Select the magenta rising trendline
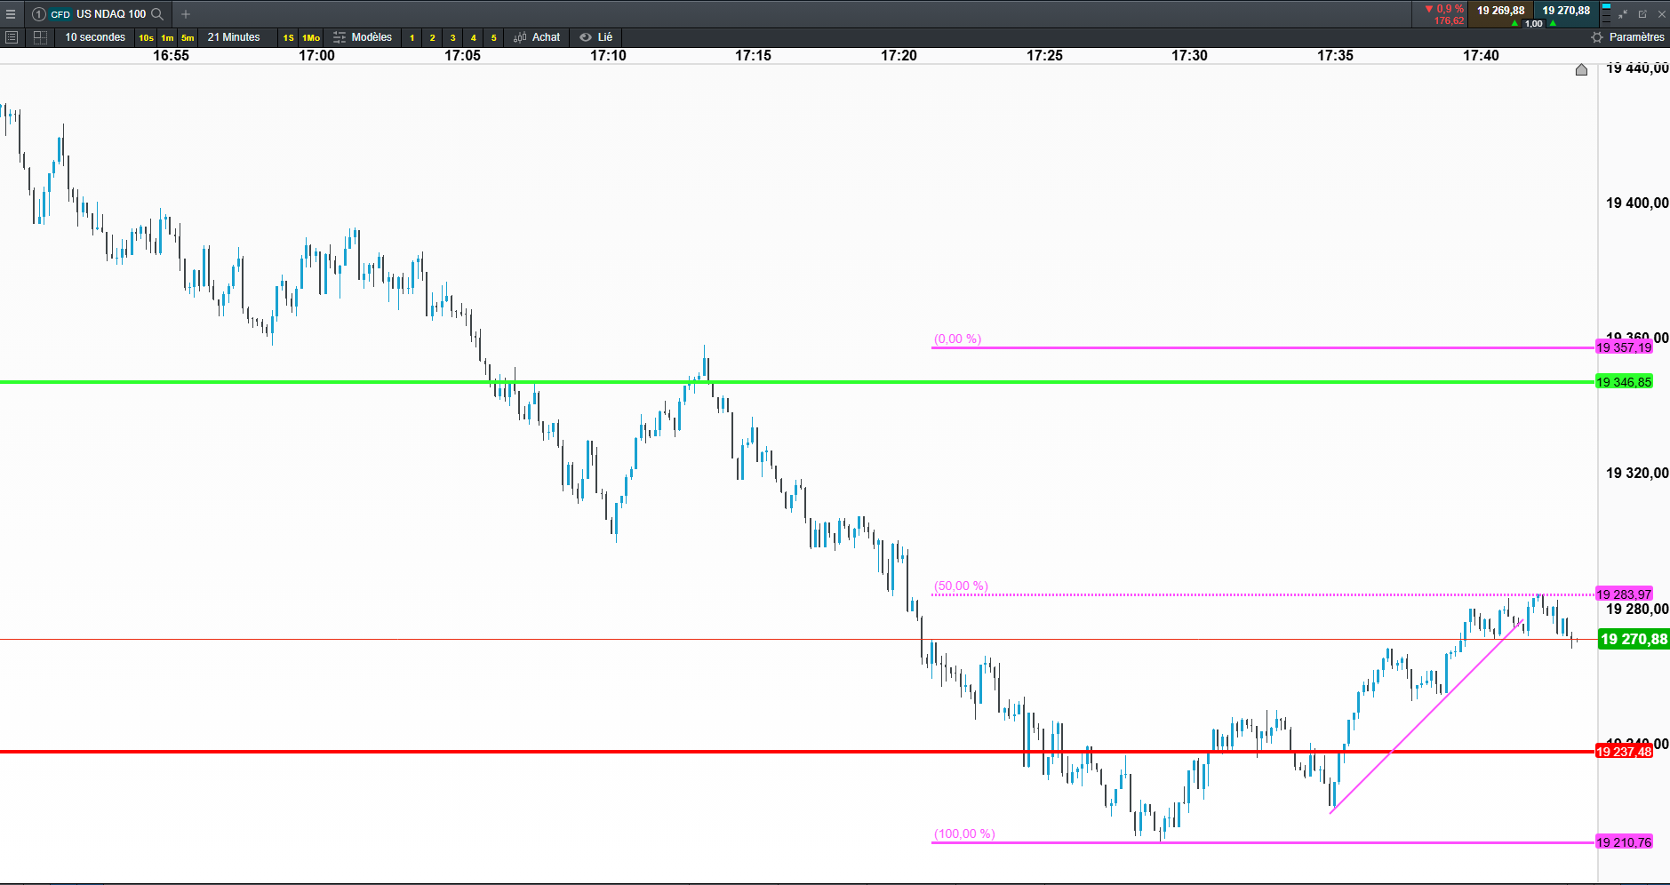The image size is (1670, 885). (1426, 716)
